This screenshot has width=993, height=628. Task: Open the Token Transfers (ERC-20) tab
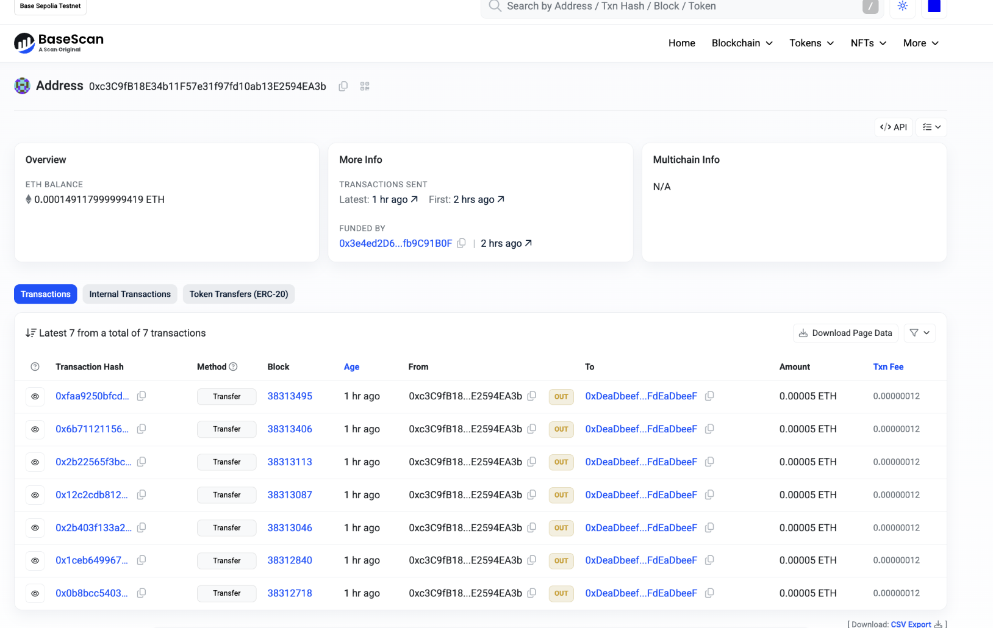coord(238,294)
